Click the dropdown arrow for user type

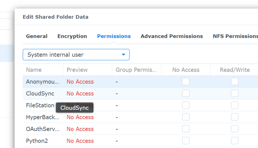tap(124, 55)
